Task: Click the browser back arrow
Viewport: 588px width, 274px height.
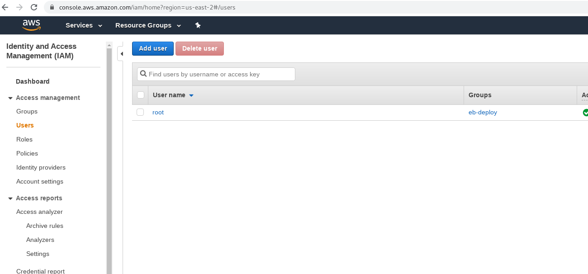Action: (x=5, y=7)
